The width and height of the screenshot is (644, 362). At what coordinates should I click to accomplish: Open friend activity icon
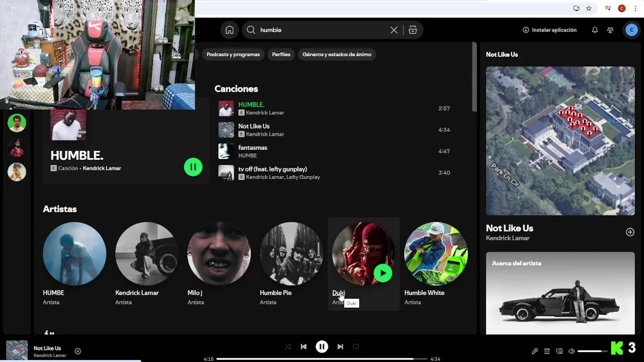pos(610,30)
